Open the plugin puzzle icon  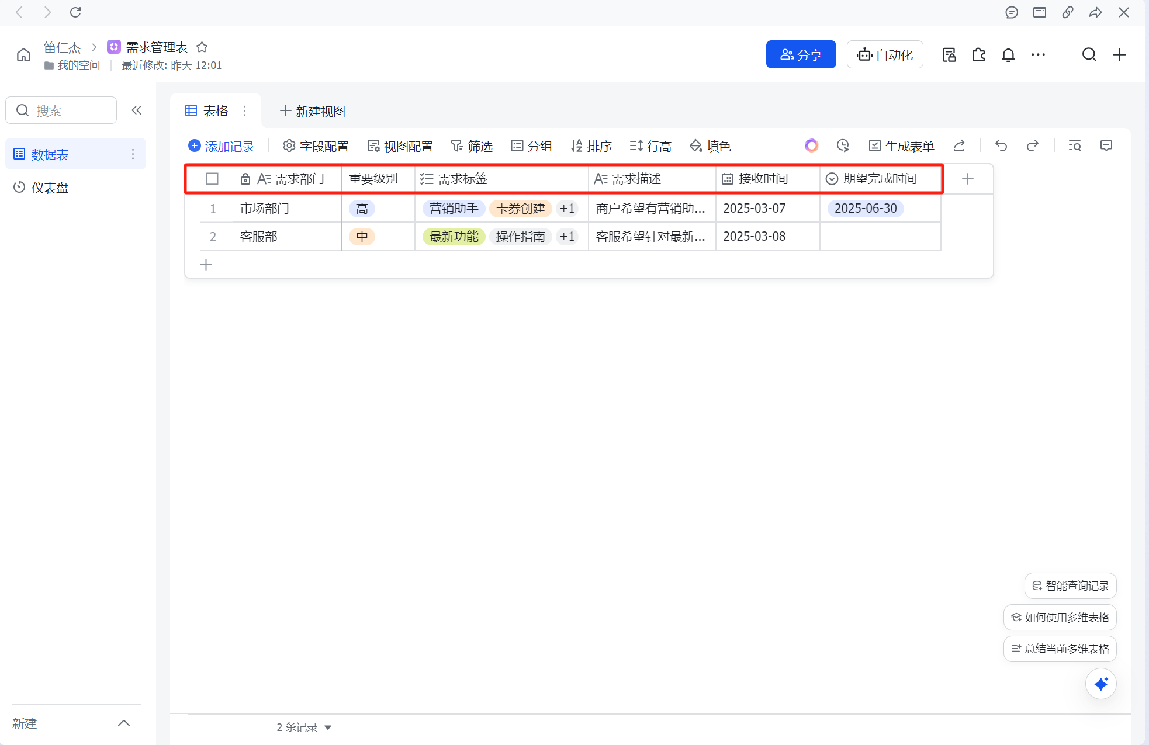(978, 55)
